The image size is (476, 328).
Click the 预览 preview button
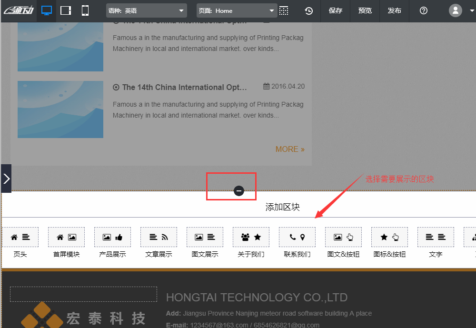pyautogui.click(x=365, y=10)
